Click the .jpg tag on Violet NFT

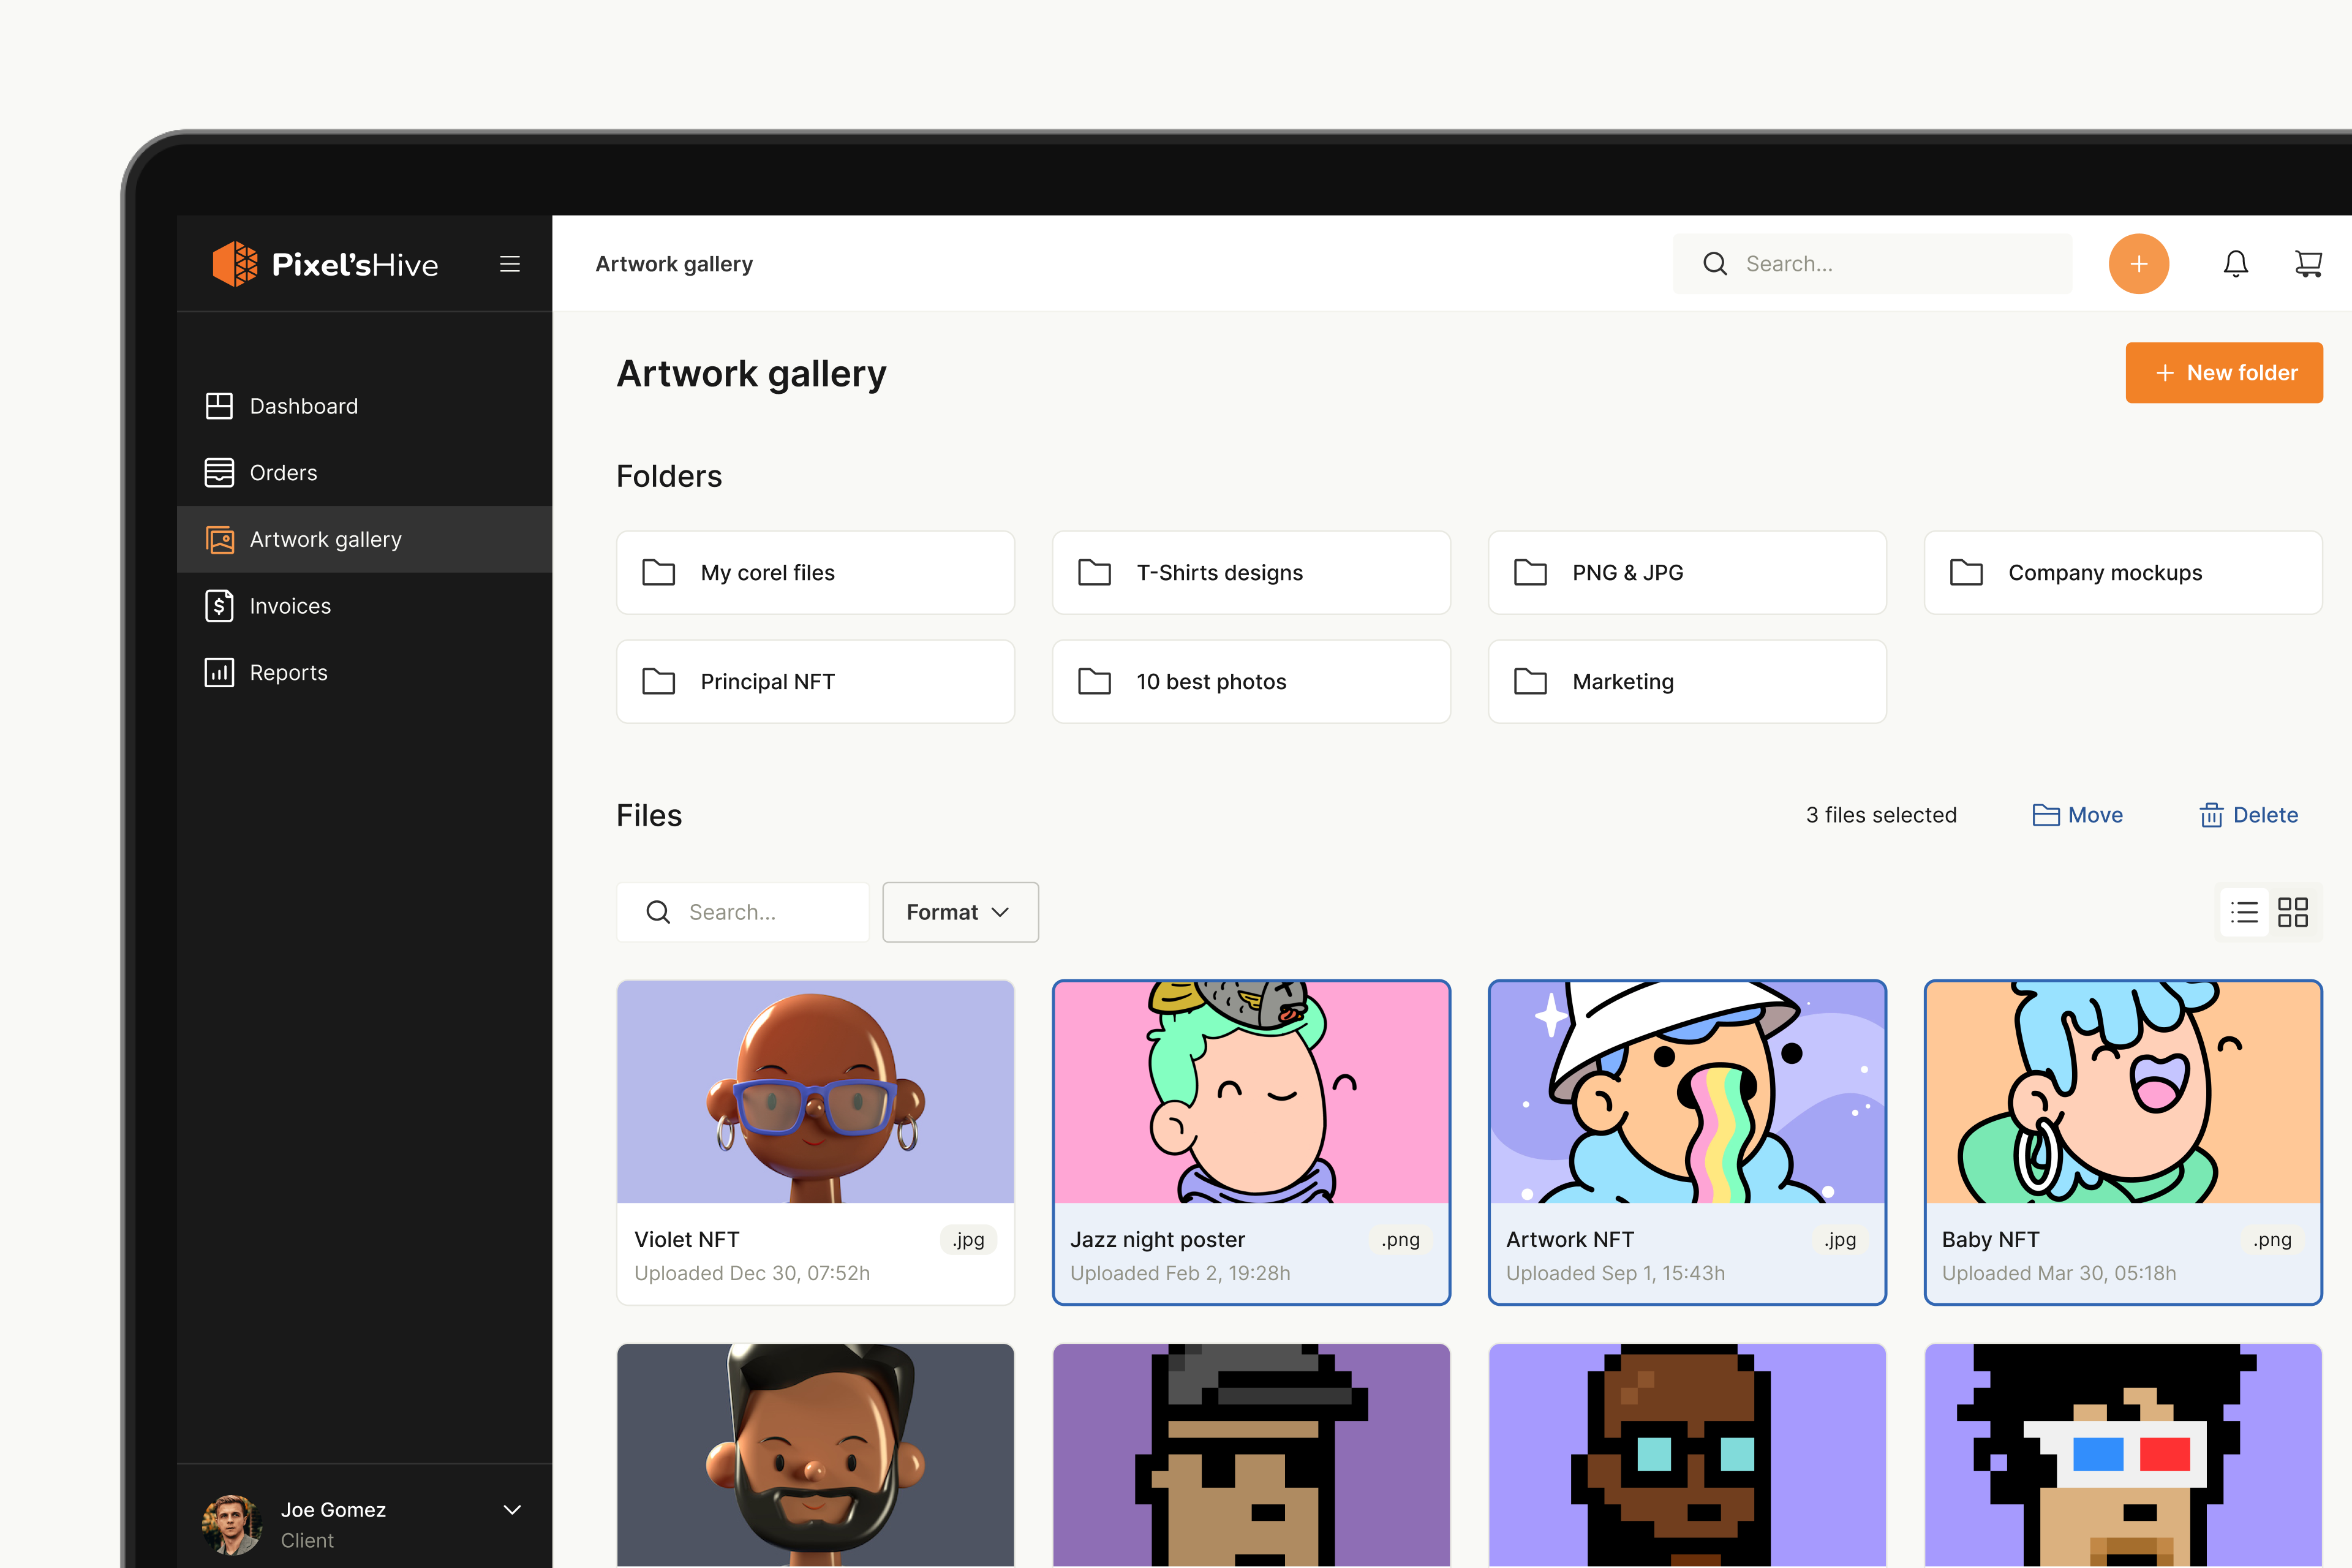click(968, 1240)
